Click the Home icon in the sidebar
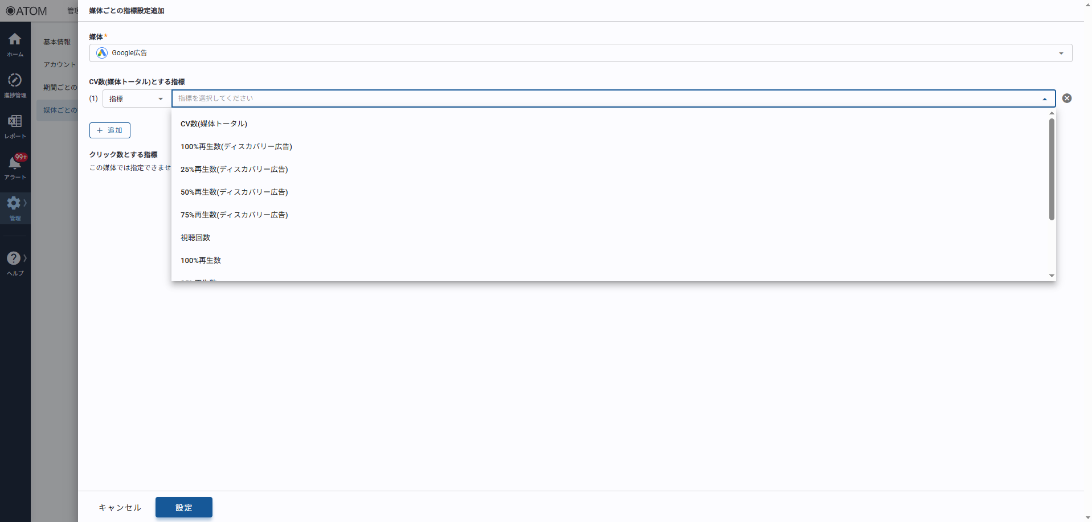The image size is (1092, 522). pos(15,39)
